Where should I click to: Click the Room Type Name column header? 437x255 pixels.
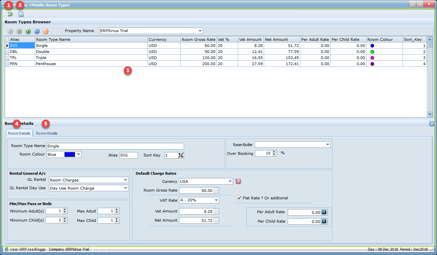91,39
